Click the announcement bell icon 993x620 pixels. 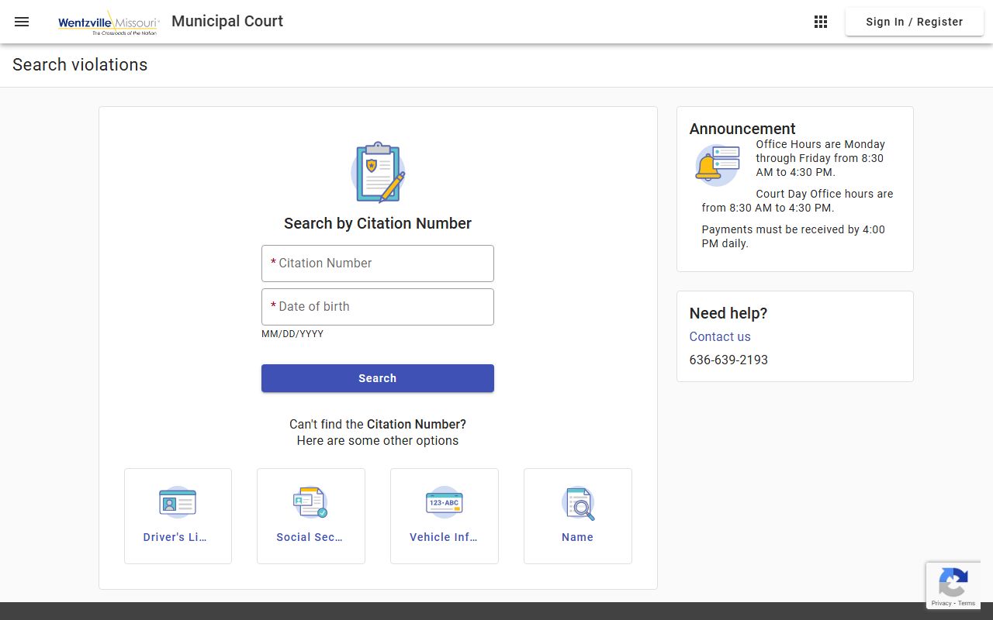pyautogui.click(x=718, y=165)
